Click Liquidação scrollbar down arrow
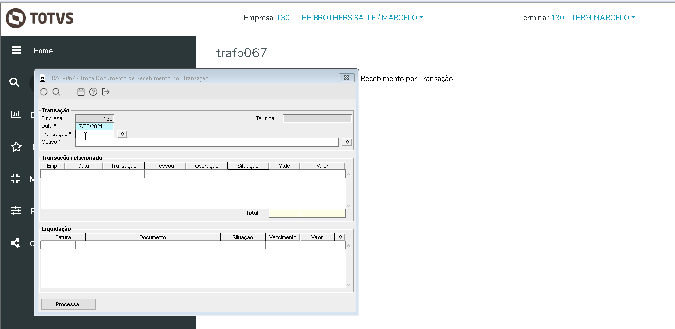Viewport: 675px width, 329px height. point(349,285)
